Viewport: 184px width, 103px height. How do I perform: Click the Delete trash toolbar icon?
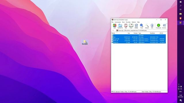point(136,26)
